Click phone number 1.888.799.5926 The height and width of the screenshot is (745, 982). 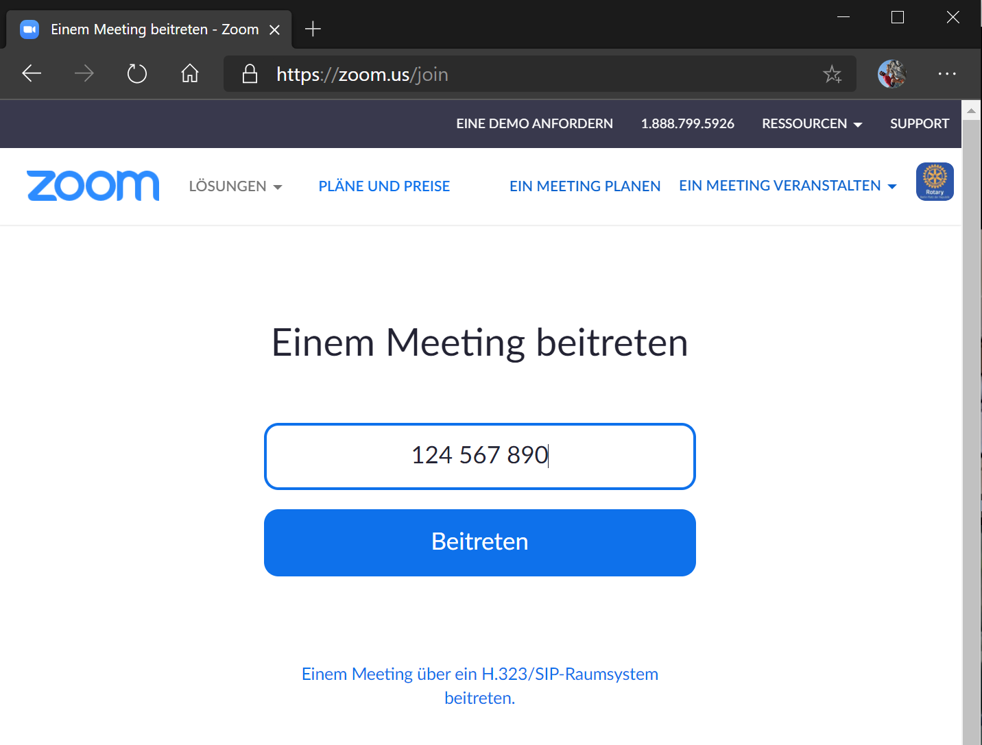click(688, 123)
